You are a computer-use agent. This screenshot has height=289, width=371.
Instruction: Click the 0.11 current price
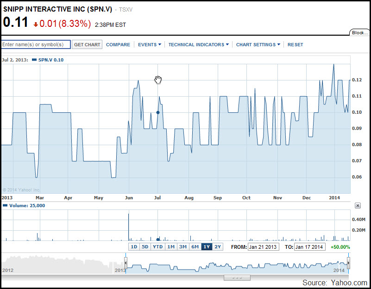tap(16, 22)
